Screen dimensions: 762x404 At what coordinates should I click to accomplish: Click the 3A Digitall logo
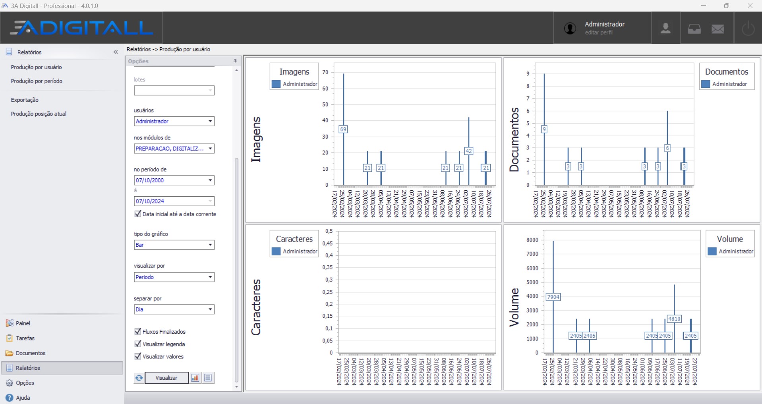click(x=81, y=27)
